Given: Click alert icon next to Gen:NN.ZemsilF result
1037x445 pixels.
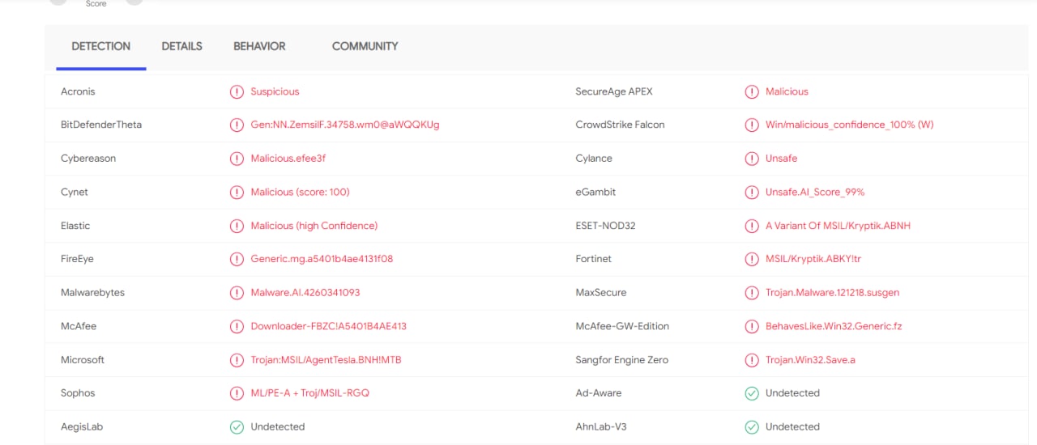Looking at the screenshot, I should [x=237, y=125].
